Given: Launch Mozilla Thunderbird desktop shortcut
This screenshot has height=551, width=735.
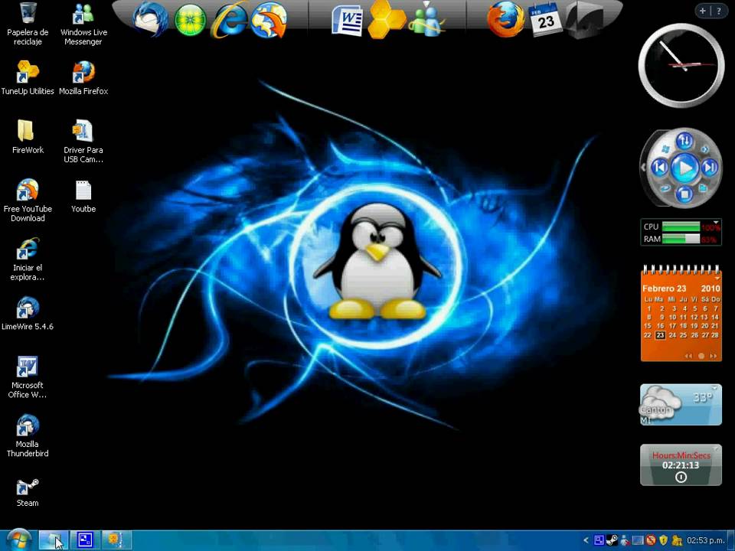Looking at the screenshot, I should coord(28,435).
